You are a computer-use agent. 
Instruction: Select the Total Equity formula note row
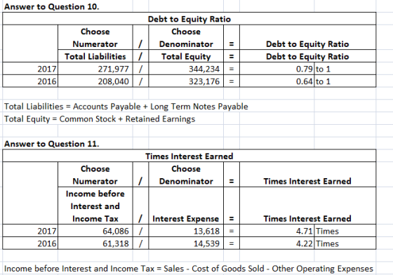(x=100, y=119)
